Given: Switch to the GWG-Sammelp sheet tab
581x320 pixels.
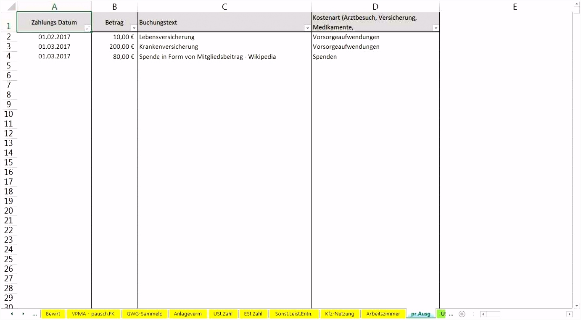Looking at the screenshot, I should point(145,314).
